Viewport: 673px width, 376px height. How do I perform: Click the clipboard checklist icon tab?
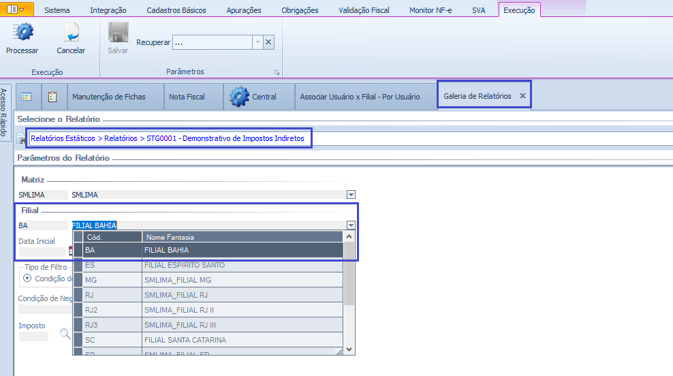click(x=52, y=97)
